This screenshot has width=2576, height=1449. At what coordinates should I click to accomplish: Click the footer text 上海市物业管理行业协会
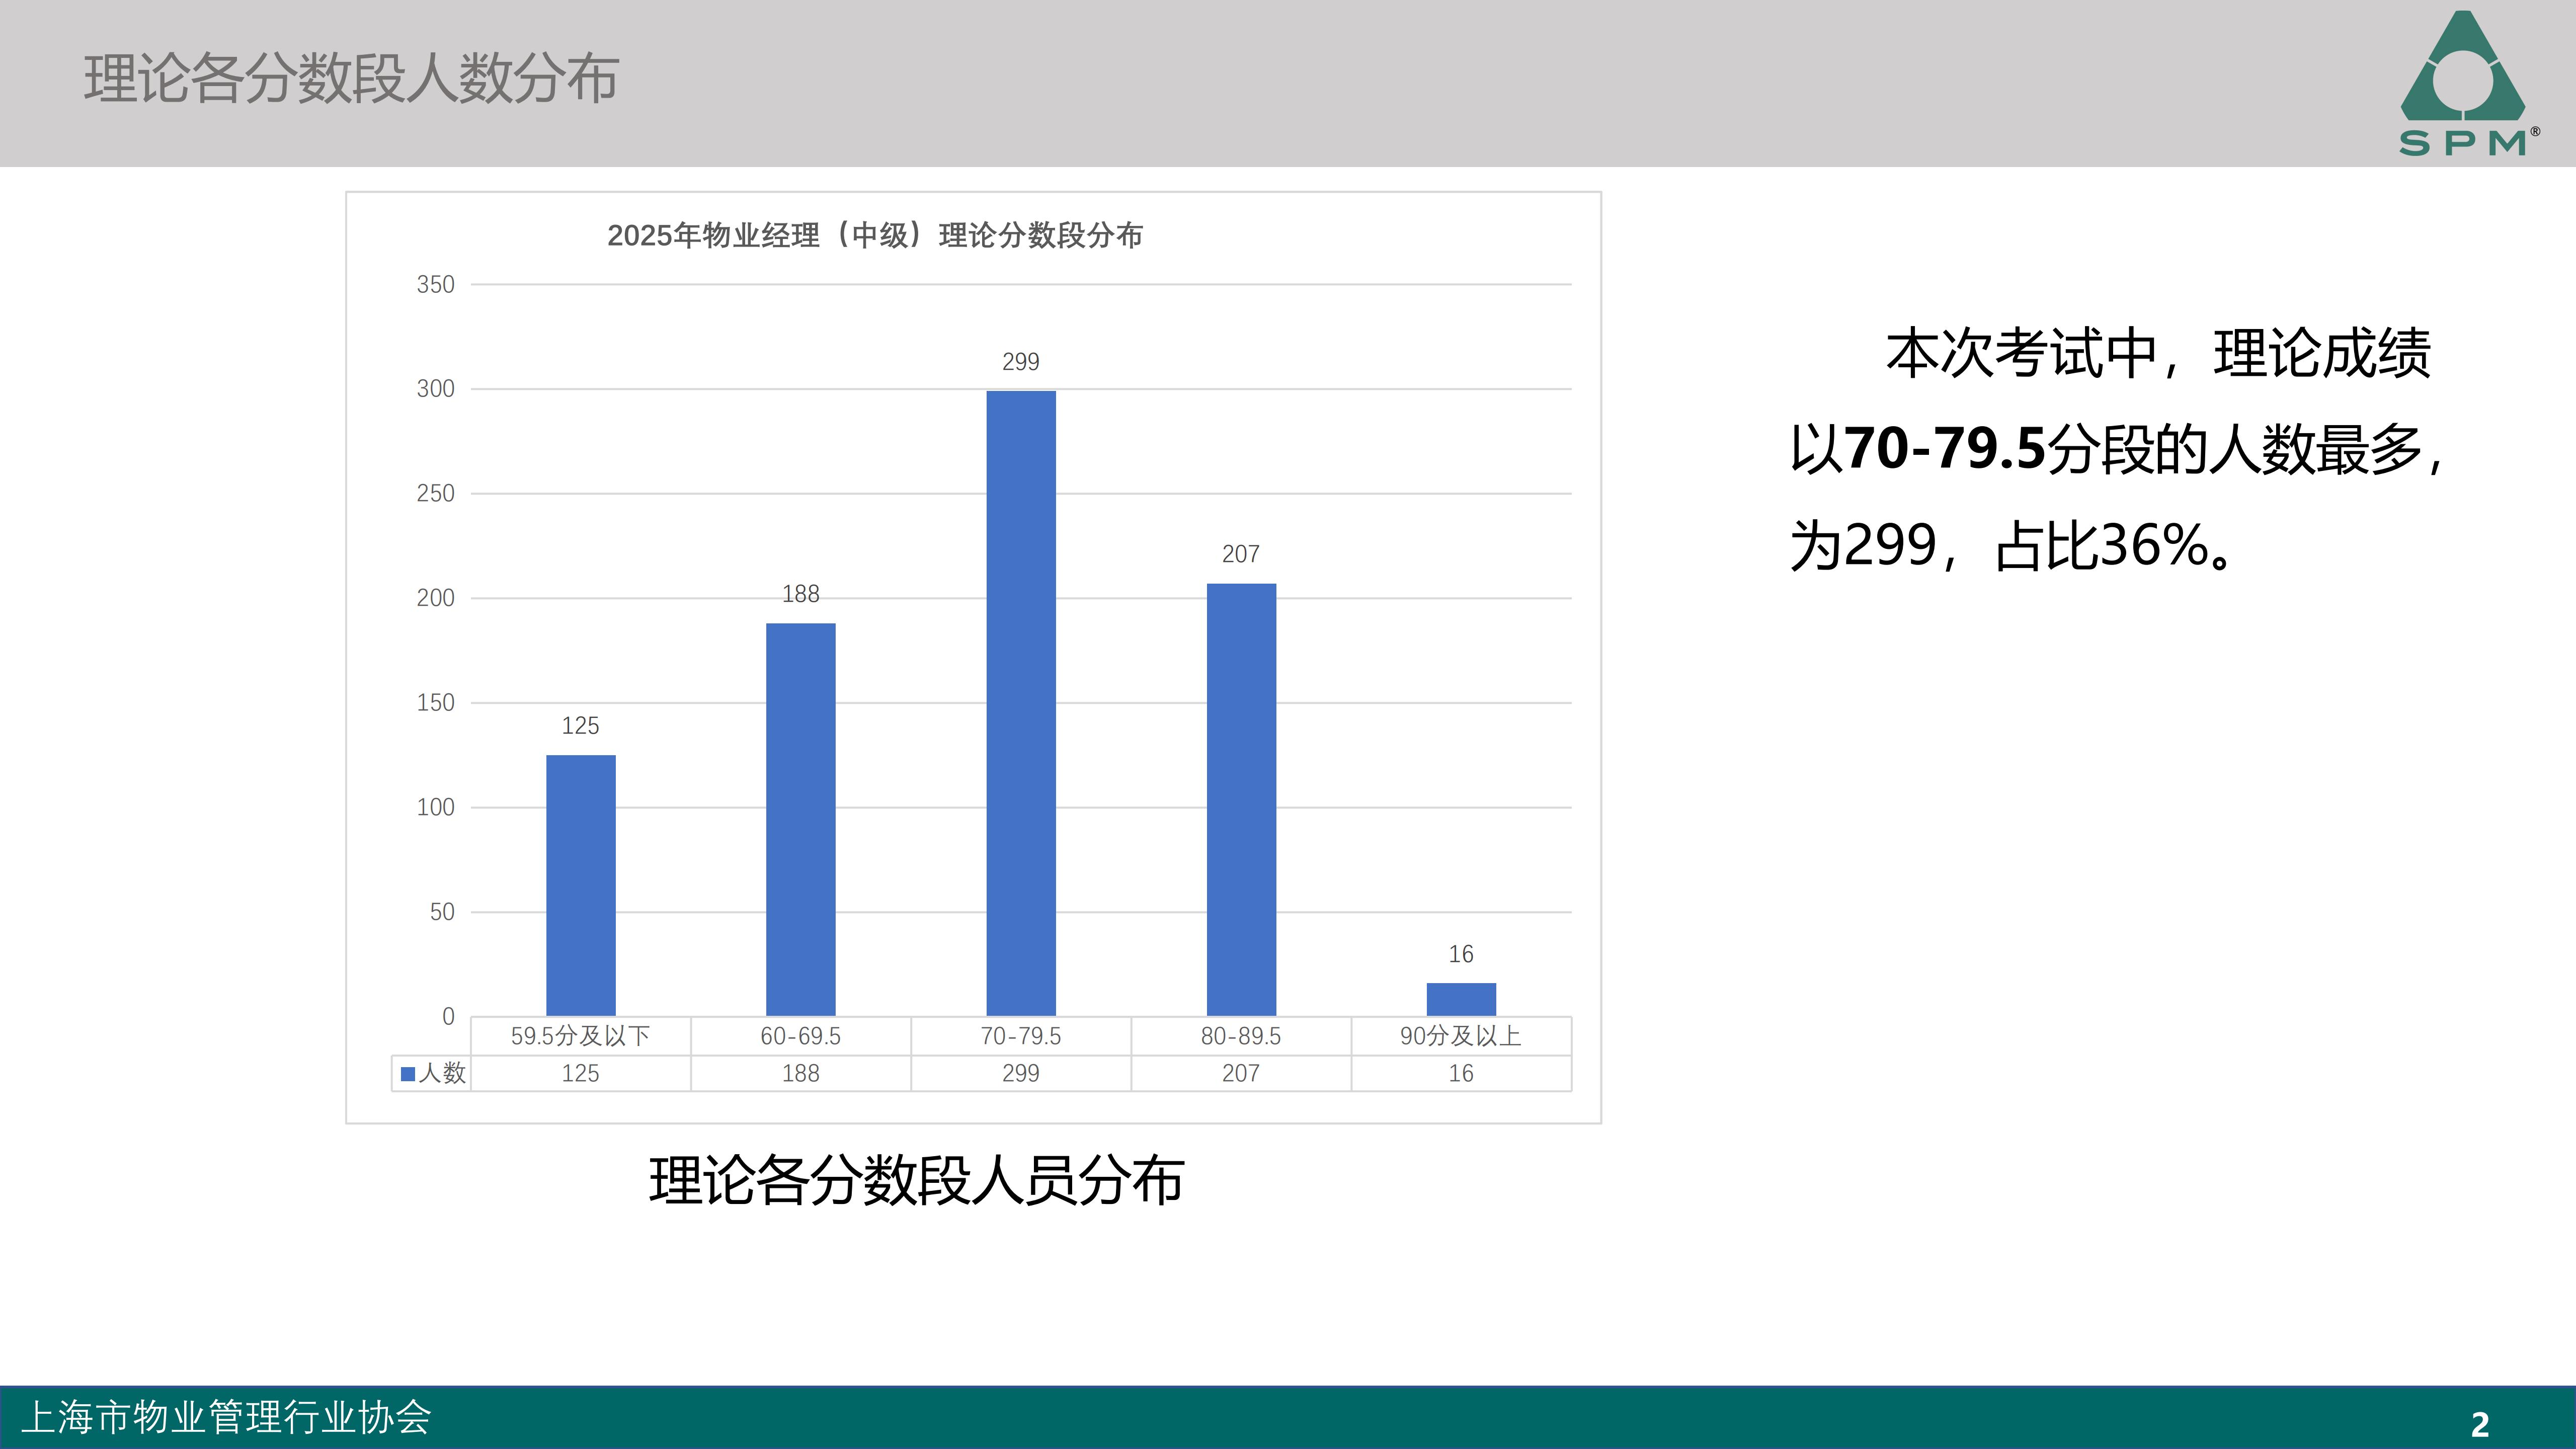[x=226, y=1418]
